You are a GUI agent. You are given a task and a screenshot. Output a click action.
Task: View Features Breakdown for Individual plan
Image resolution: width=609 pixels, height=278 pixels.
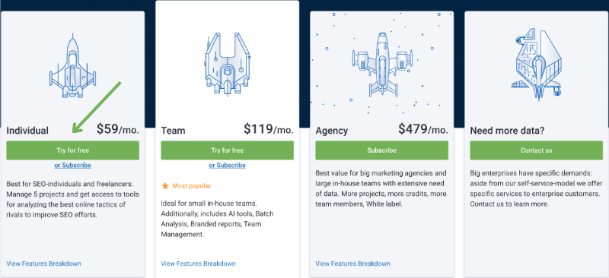[x=44, y=264]
